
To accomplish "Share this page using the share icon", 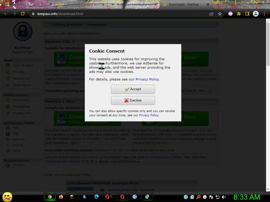I will click(x=211, y=14).
